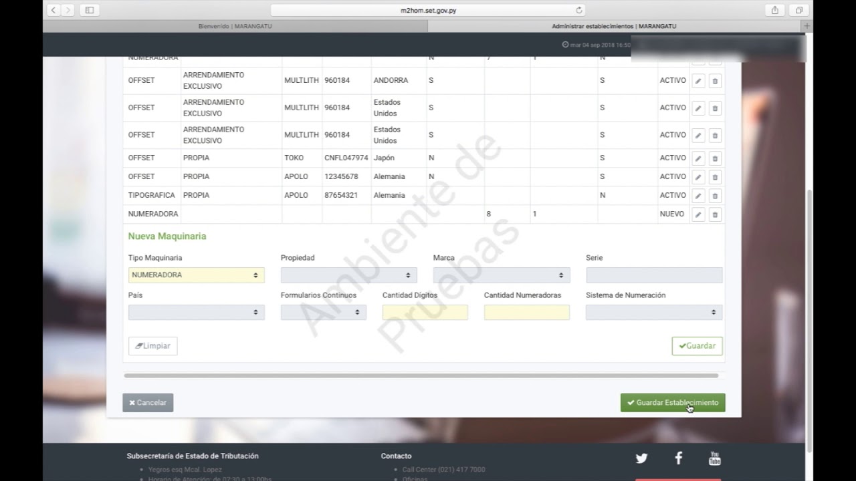Delete the TOKO machine row with trash icon

point(715,158)
